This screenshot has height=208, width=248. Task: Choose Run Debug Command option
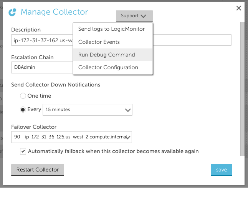(x=107, y=55)
